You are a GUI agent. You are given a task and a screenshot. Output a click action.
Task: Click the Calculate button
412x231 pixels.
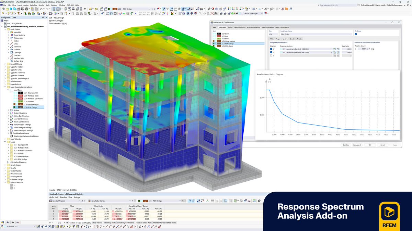pyautogui.click(x=346, y=145)
